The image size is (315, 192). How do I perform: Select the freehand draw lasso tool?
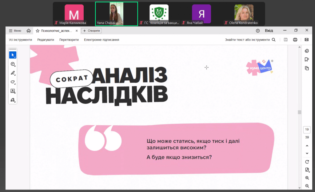13,82
